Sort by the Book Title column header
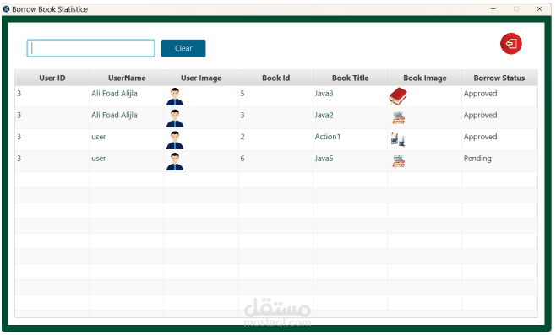This screenshot has width=556, height=335. 350,78
